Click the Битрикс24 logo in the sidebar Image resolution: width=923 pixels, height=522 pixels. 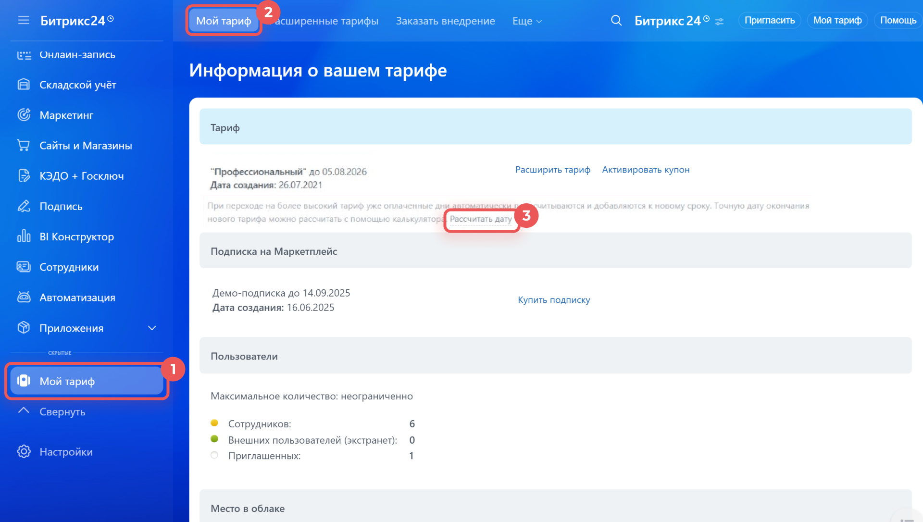(77, 20)
